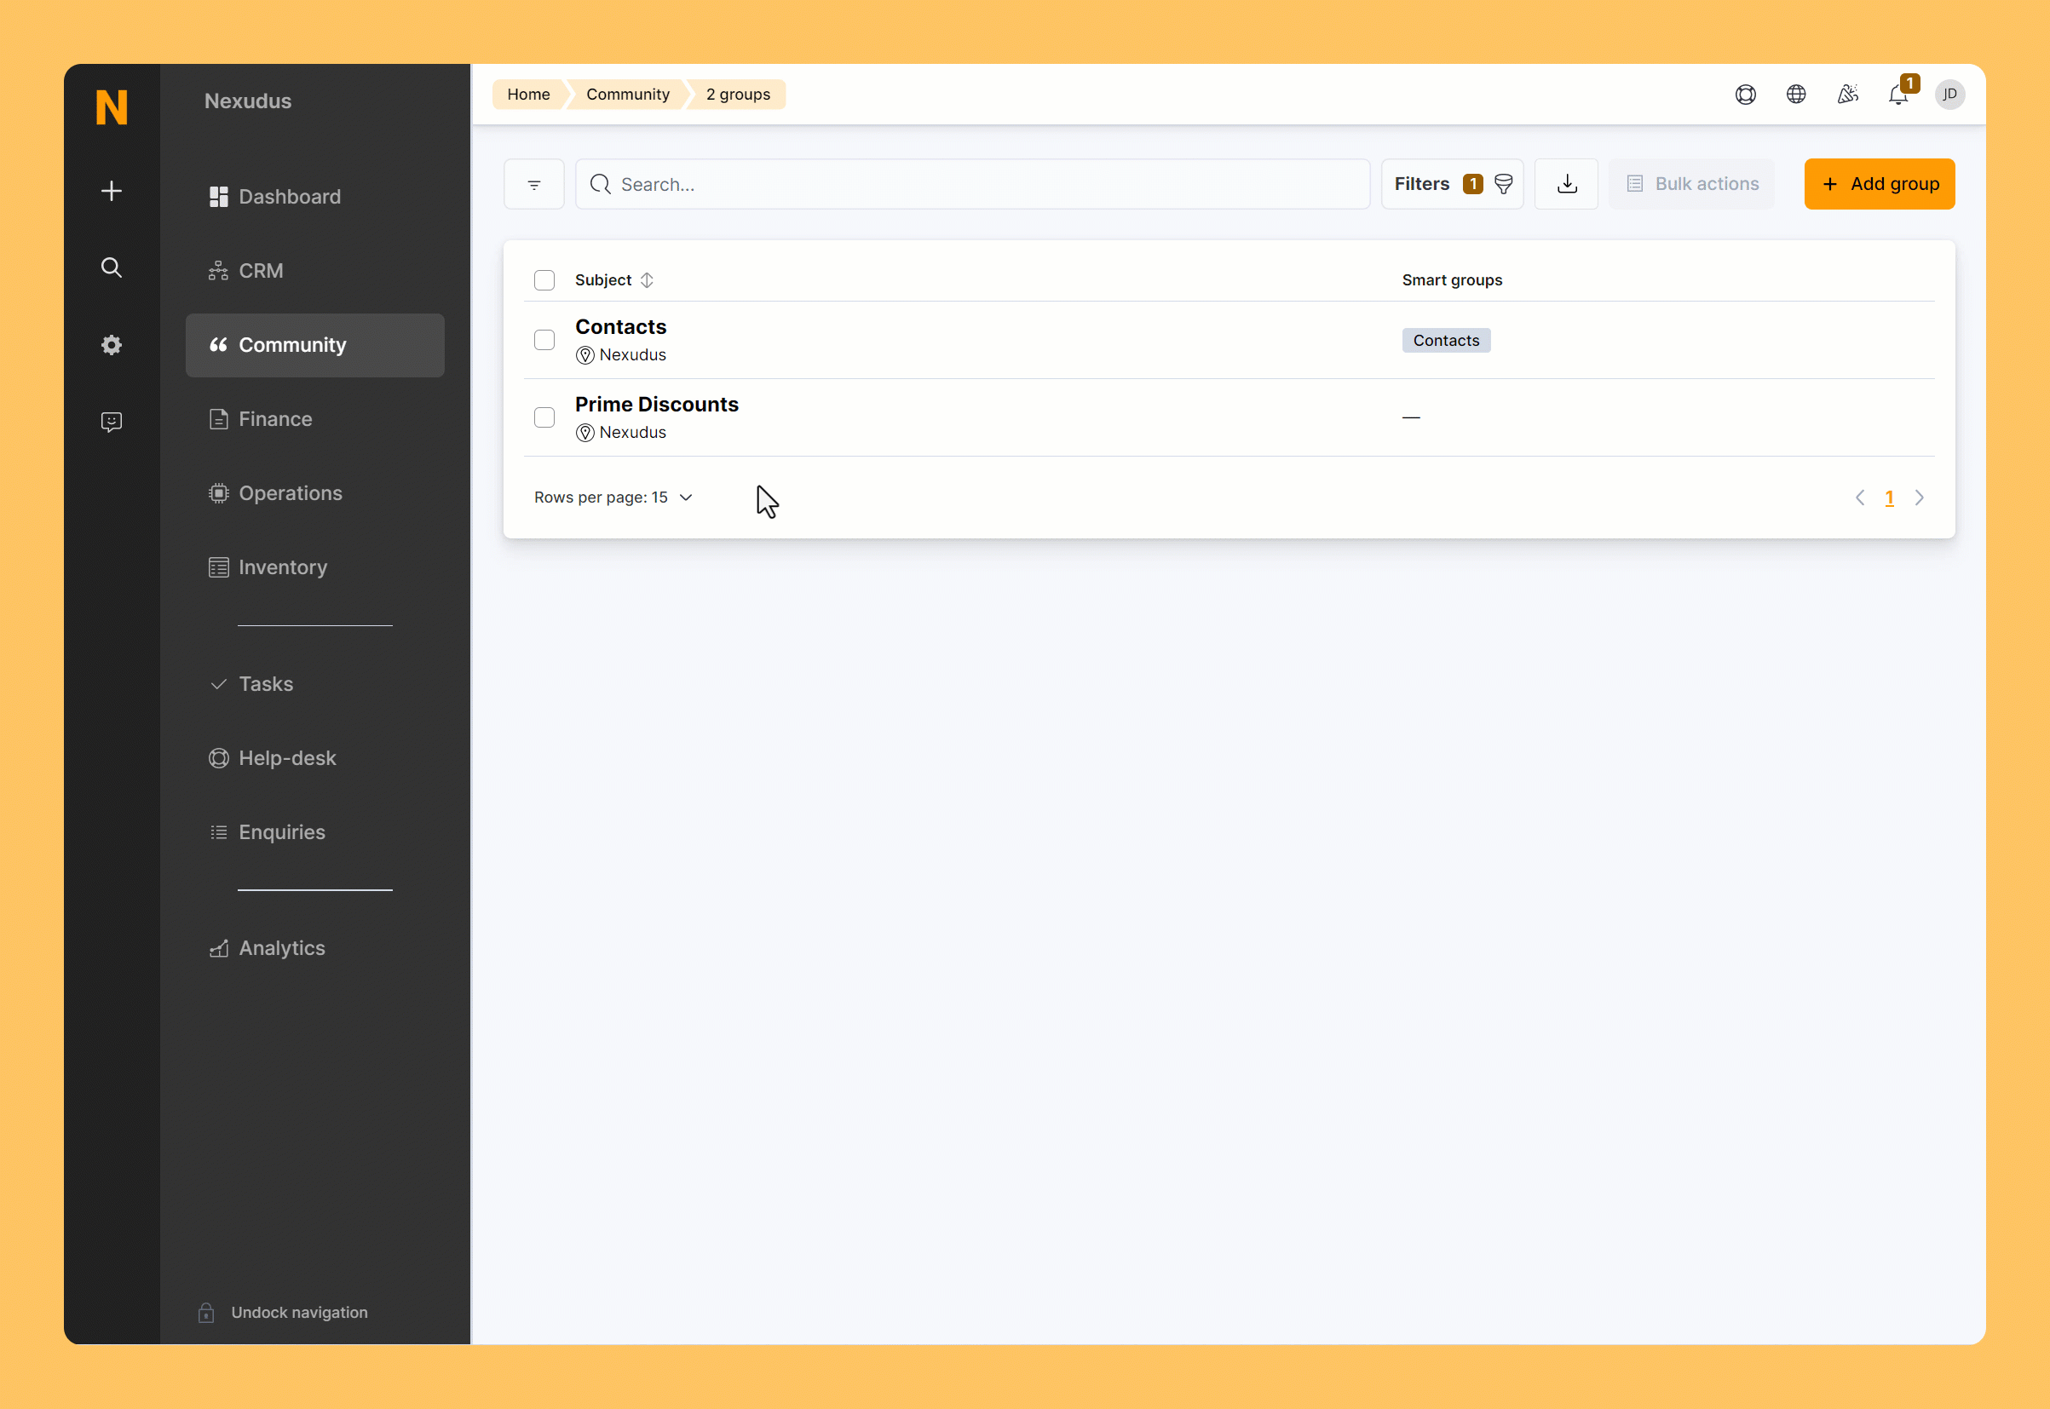Open Enquiries in the sidebar

315,832
